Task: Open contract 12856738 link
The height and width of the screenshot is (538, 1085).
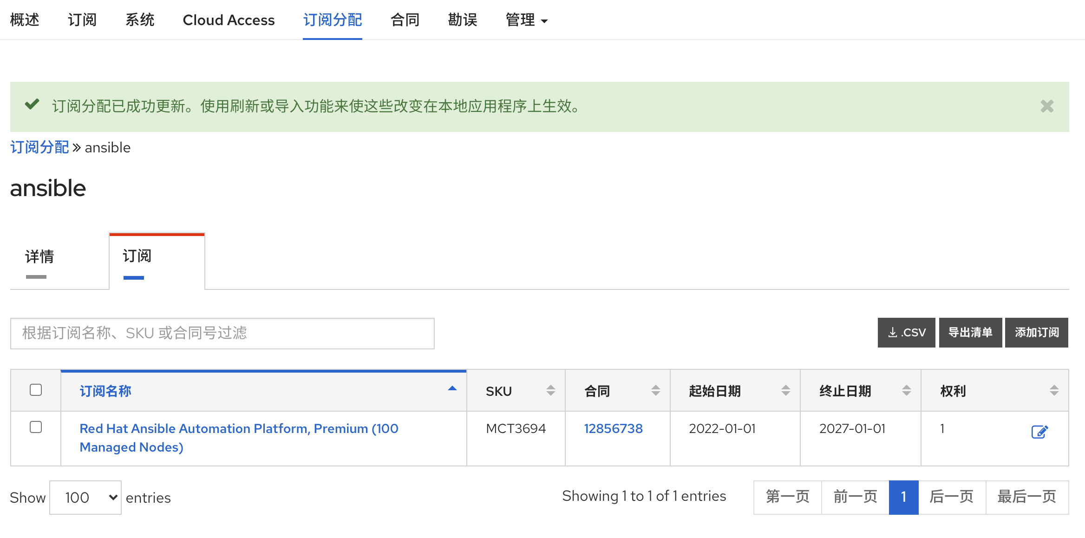Action: (613, 428)
